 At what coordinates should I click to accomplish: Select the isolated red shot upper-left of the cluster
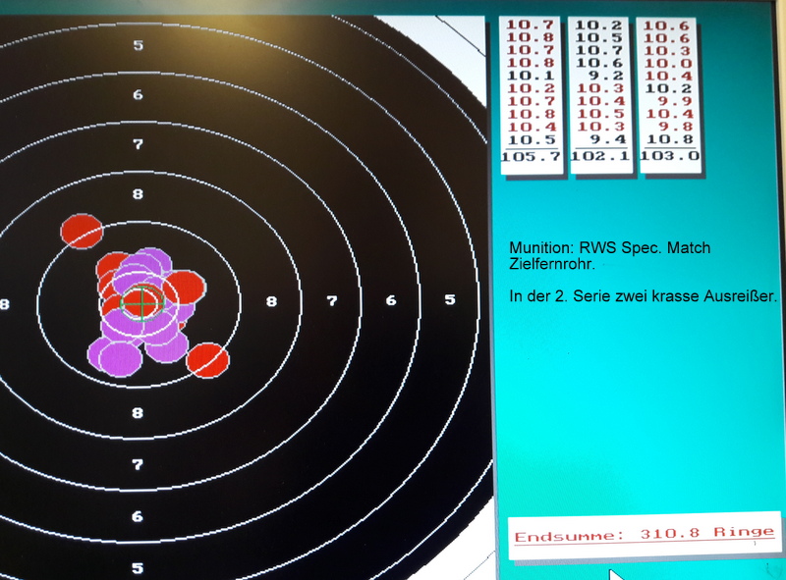[x=82, y=231]
